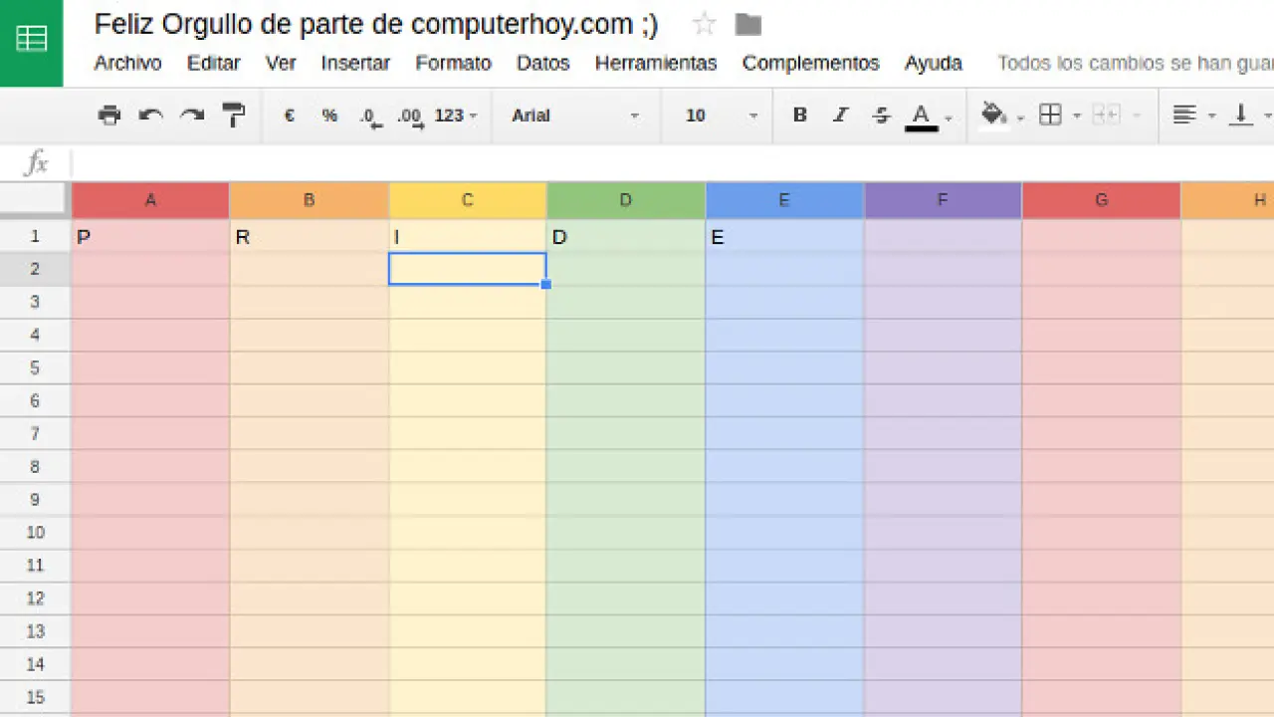Apply percent number format
The width and height of the screenshot is (1274, 717).
pos(329,116)
